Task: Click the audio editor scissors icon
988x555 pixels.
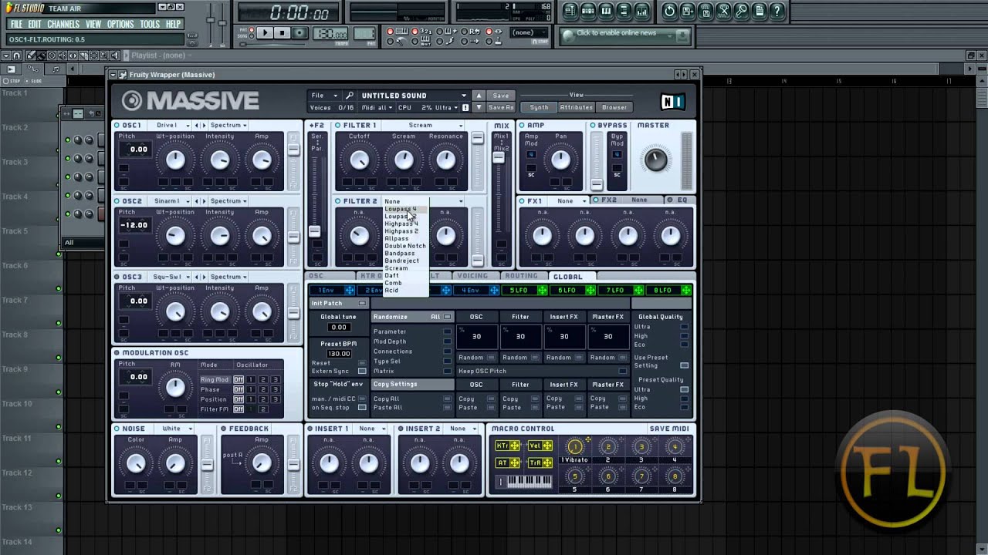Action: [x=723, y=11]
